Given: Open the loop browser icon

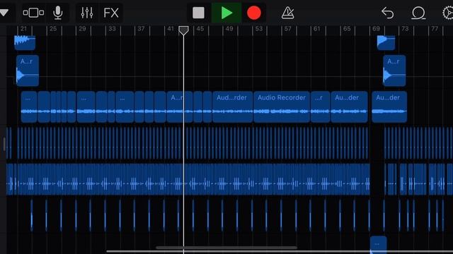Looking at the screenshot, I should (x=418, y=13).
